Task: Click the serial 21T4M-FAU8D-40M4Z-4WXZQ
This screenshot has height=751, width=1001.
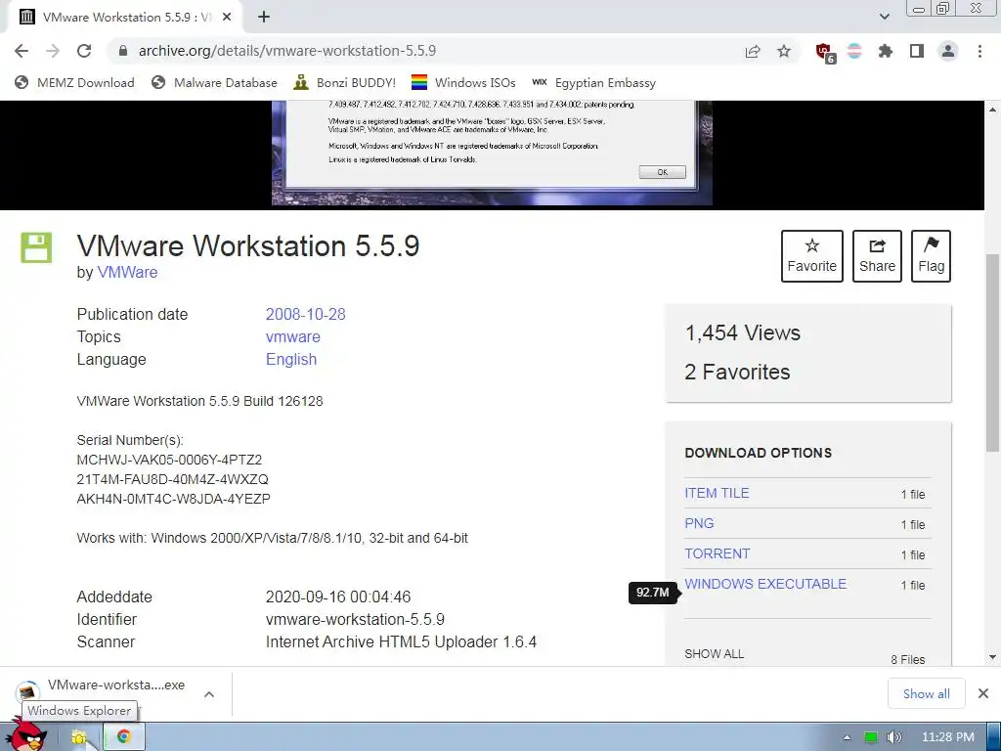Action: (172, 479)
